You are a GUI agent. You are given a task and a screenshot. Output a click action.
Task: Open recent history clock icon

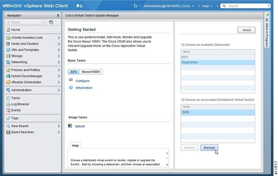tap(51, 22)
